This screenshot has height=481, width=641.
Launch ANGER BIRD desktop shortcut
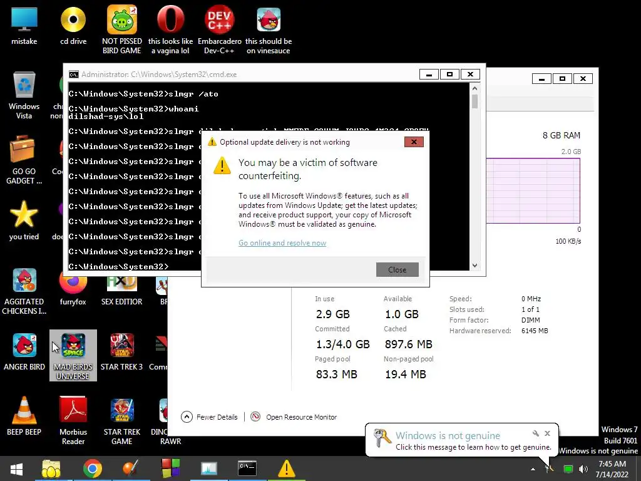tap(24, 352)
